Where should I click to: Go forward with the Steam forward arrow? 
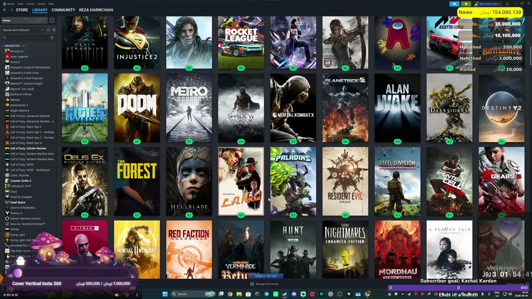pyautogui.click(x=11, y=10)
